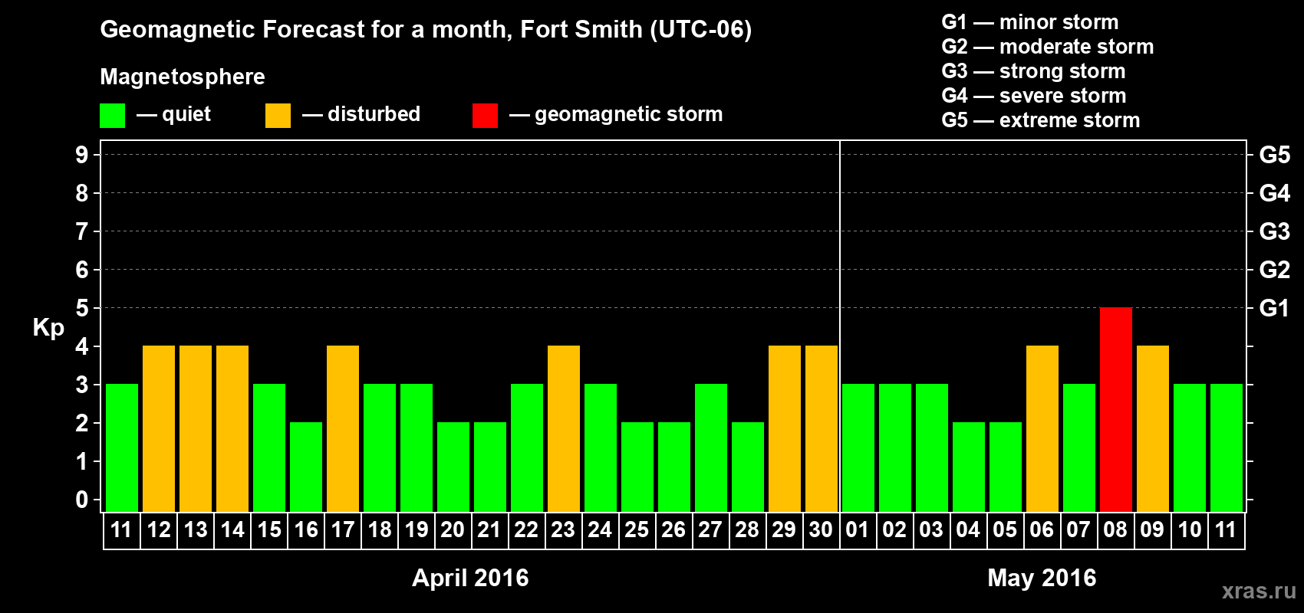1304x613 pixels.
Task: Click the date label 29 in April
Action: [784, 530]
